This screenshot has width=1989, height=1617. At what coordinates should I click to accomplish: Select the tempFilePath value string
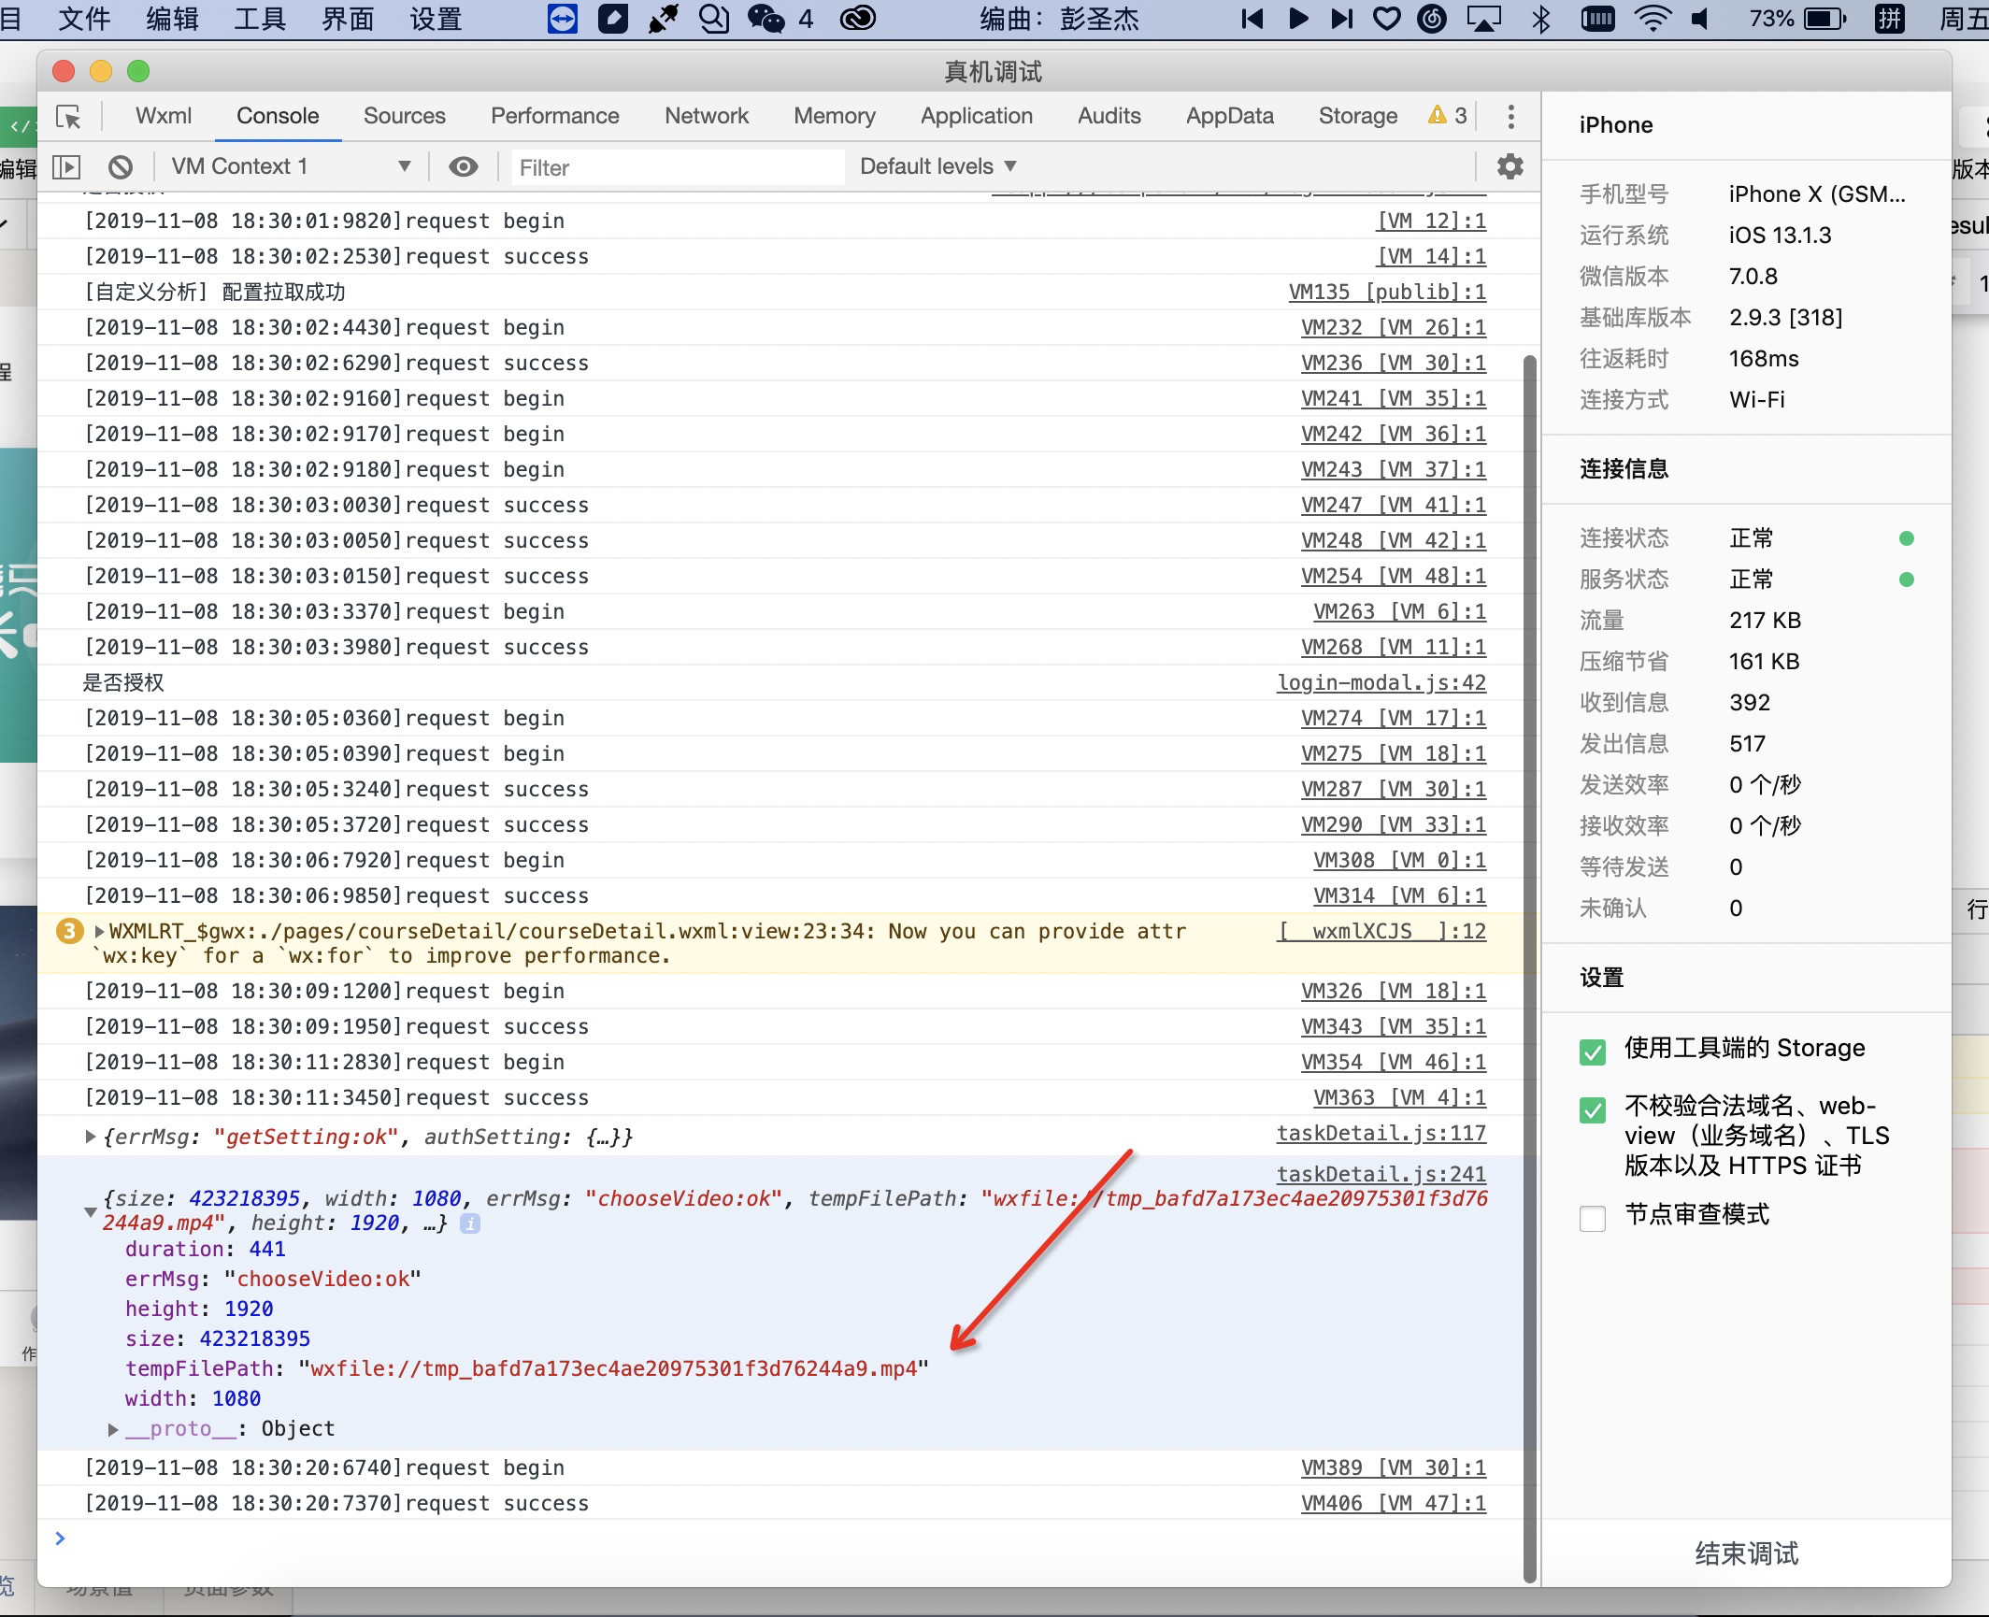pos(613,1368)
